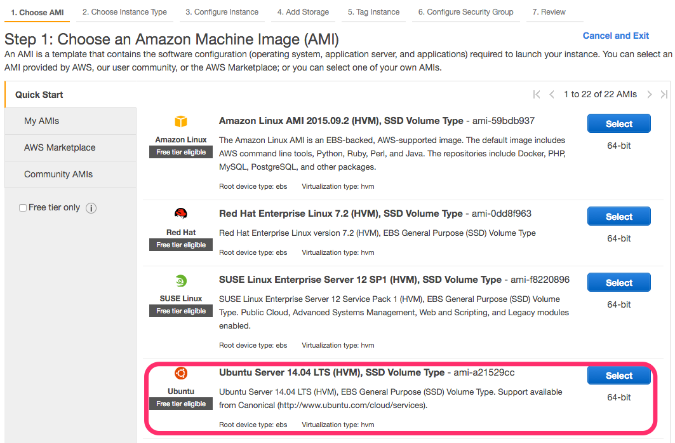
Task: Click Free tier eligible badge under Ubuntu
Action: pos(181,404)
